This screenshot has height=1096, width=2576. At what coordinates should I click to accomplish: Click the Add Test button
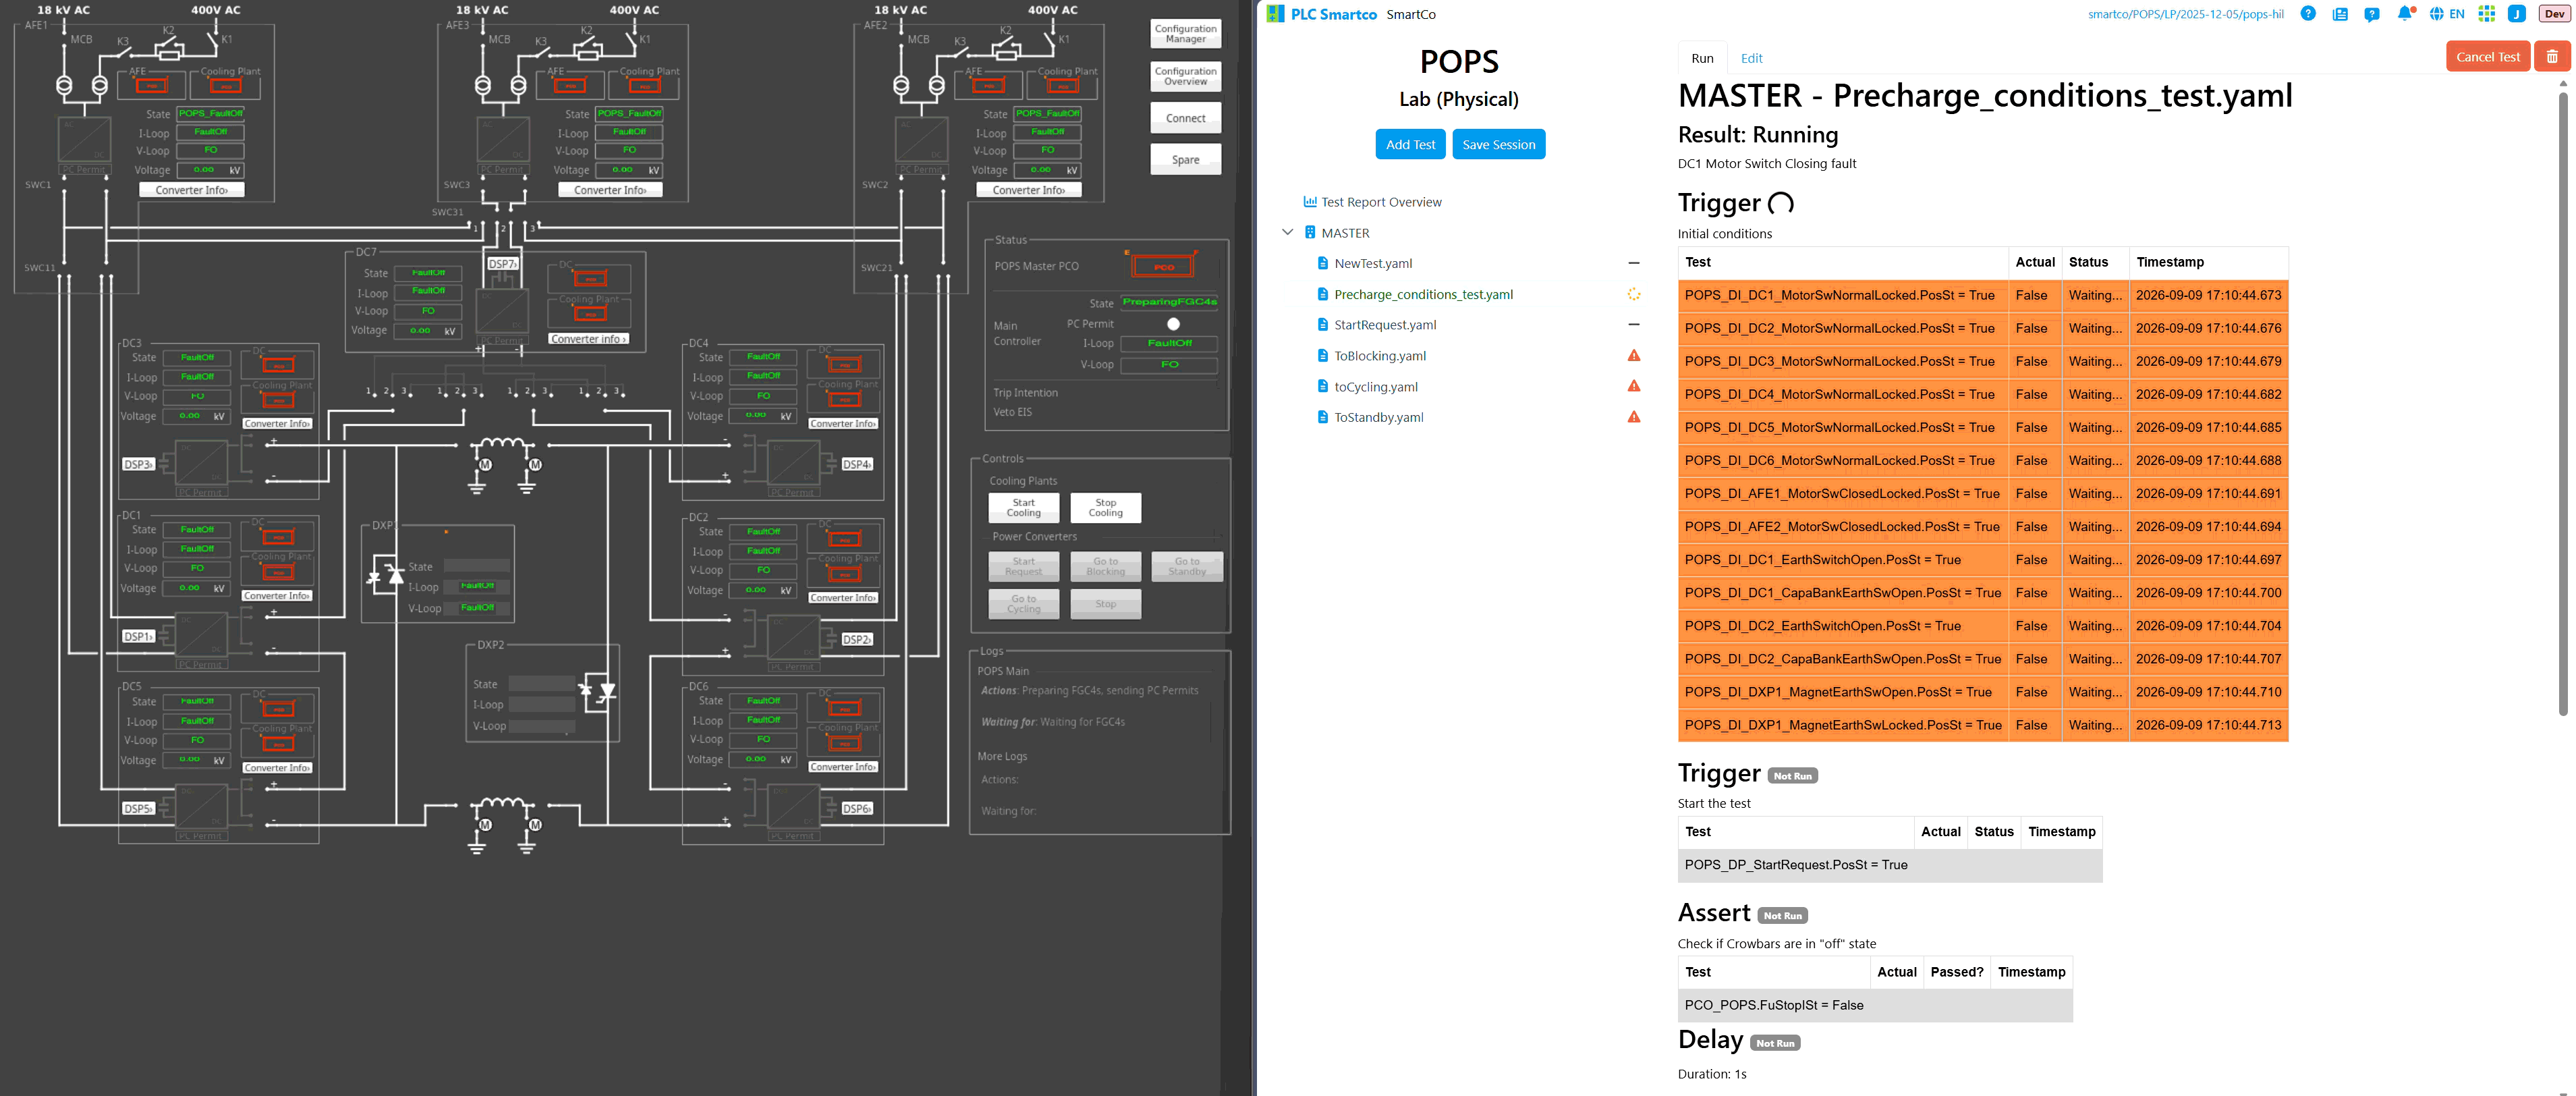1410,144
